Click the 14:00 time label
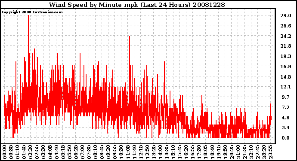The height and width of the screenshot is (161, 297). pyautogui.click(x=160, y=152)
